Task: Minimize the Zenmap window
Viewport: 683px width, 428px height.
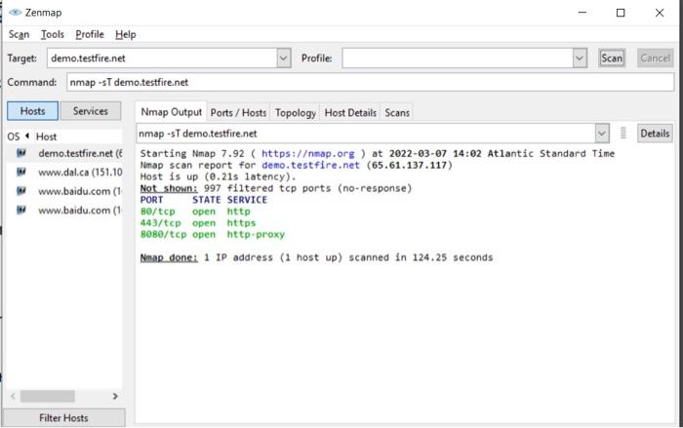Action: (x=582, y=13)
